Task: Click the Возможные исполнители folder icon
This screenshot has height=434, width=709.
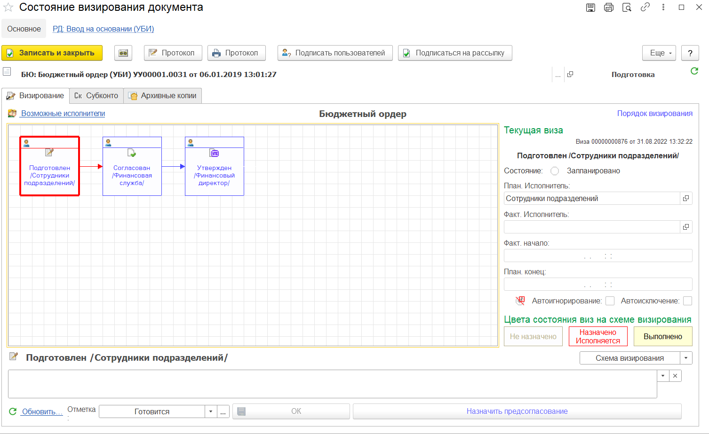Action: pyautogui.click(x=12, y=113)
